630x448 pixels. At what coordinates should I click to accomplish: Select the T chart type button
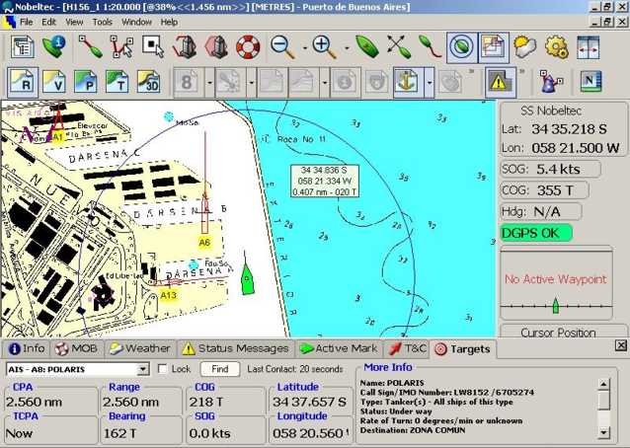click(118, 82)
